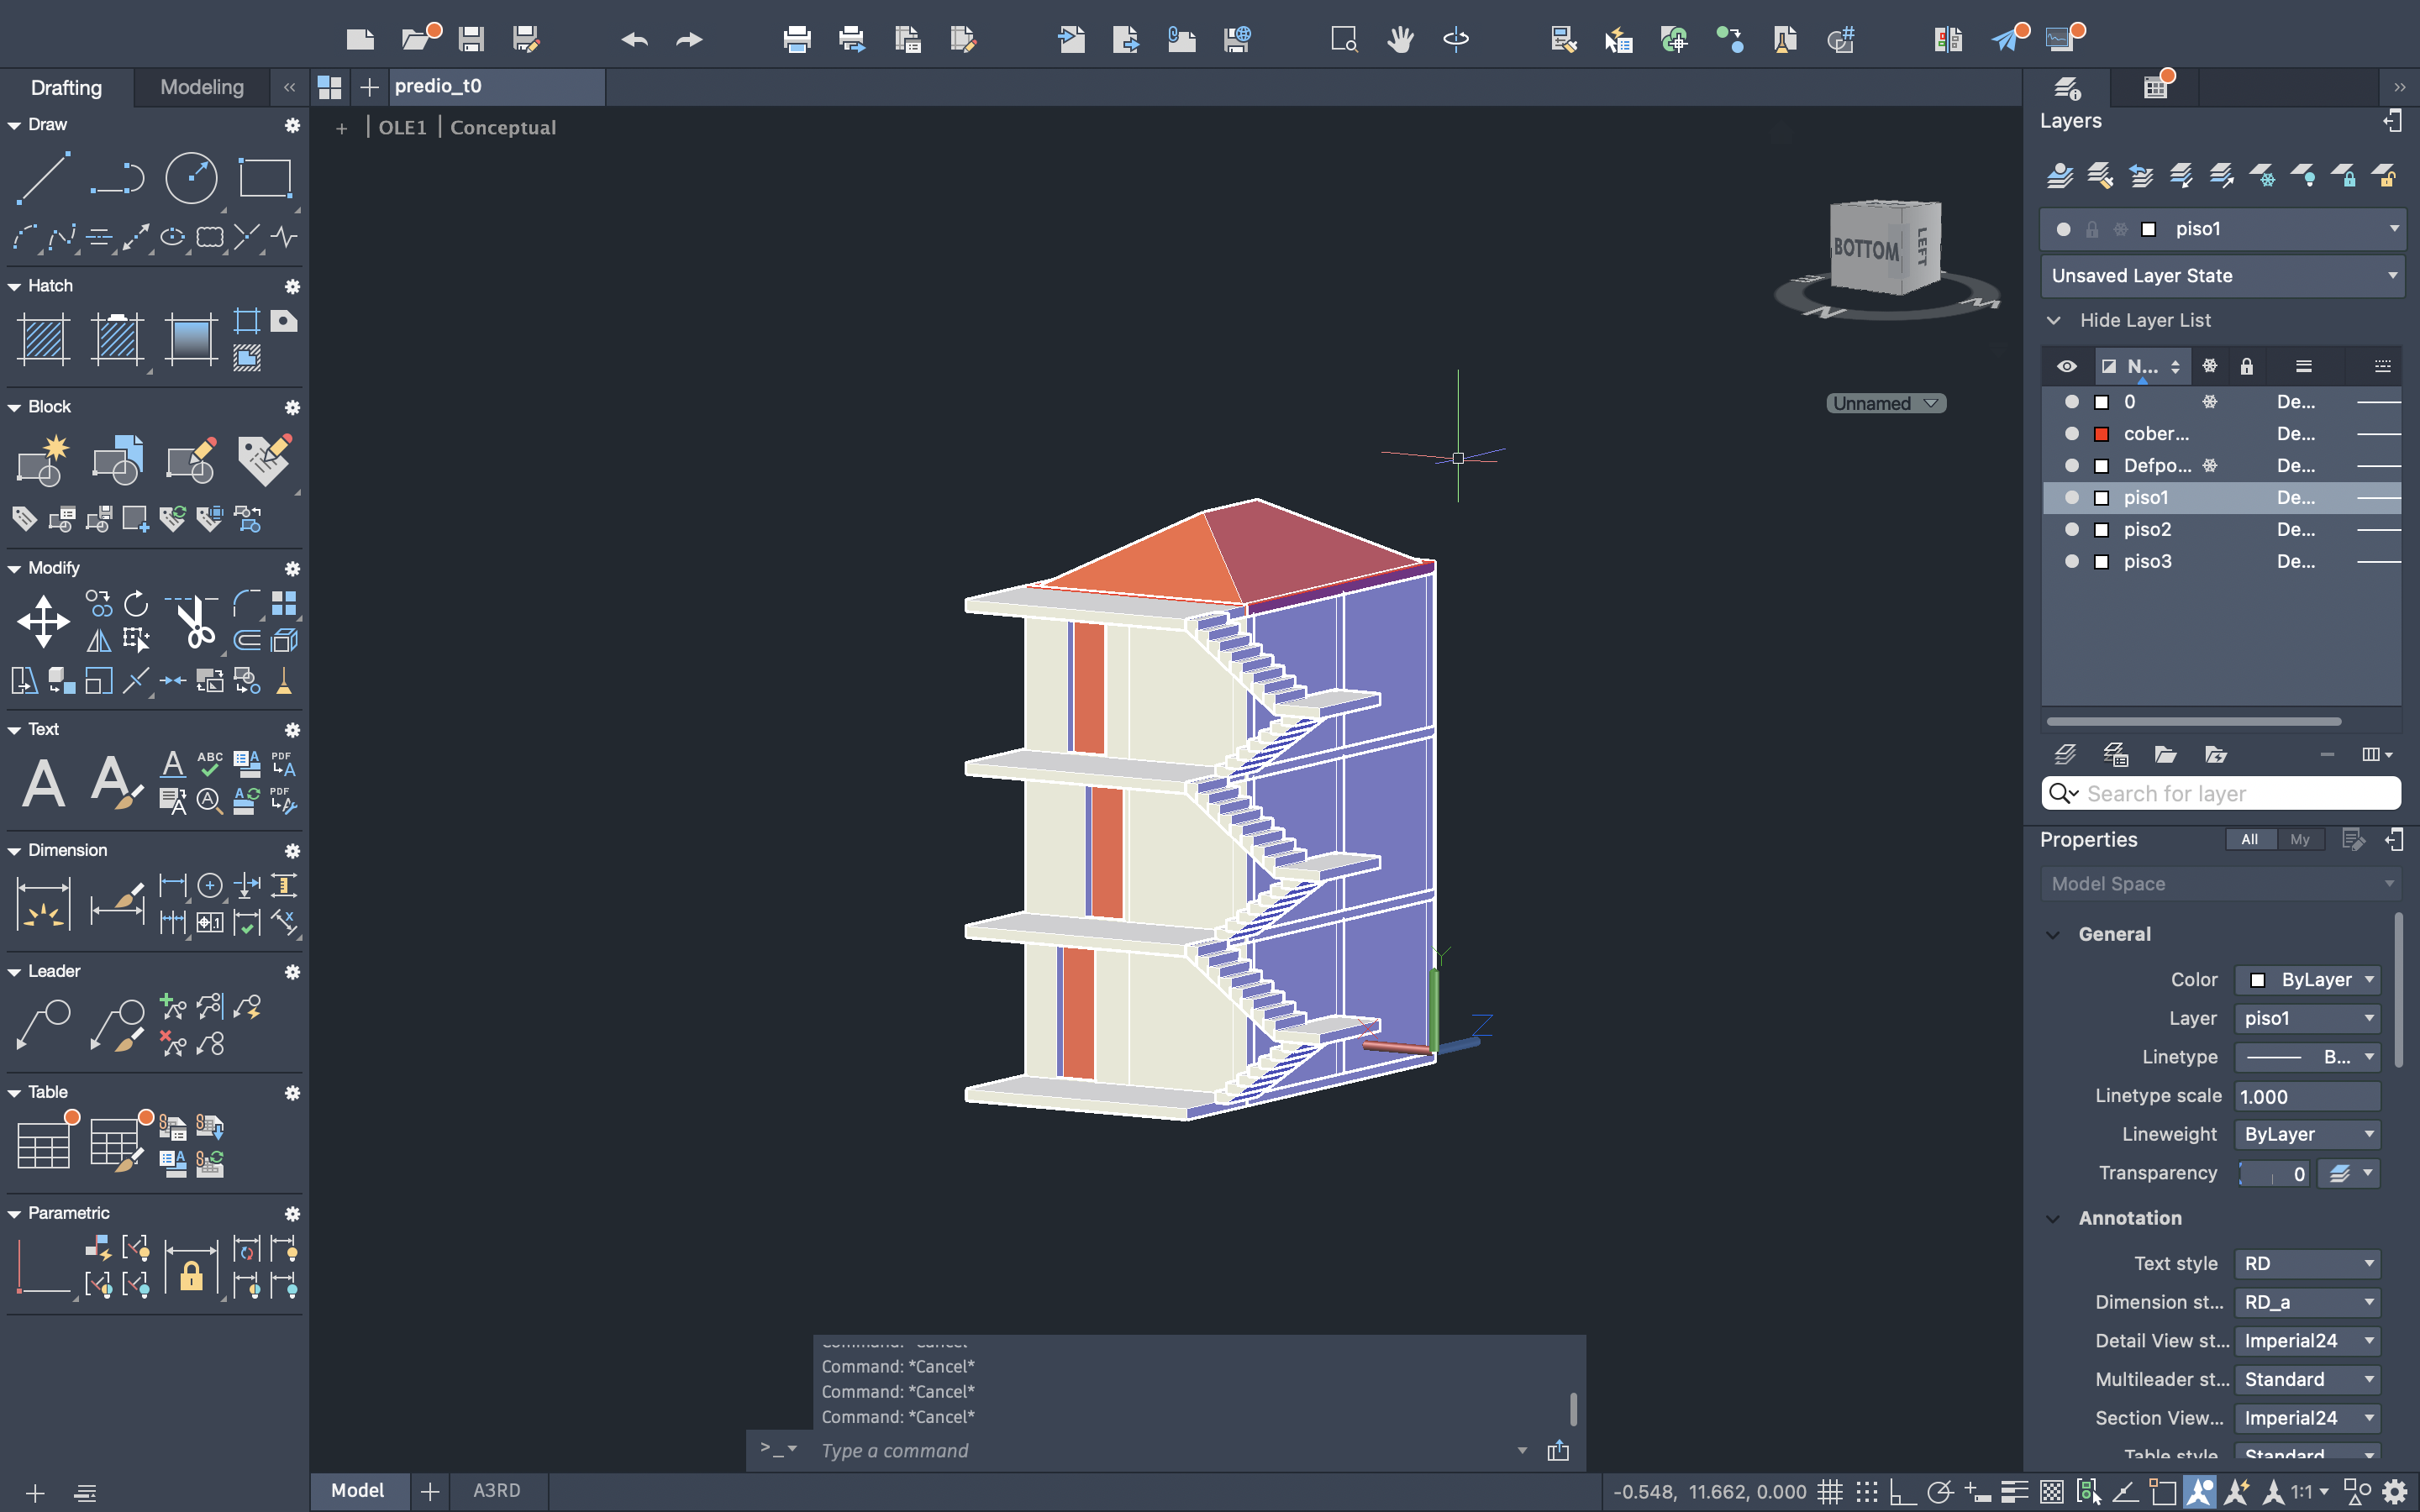
Task: Open the current layer dropdown piso1
Action: (2393, 229)
